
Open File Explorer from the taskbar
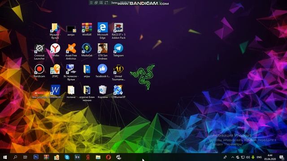[x=98, y=157]
